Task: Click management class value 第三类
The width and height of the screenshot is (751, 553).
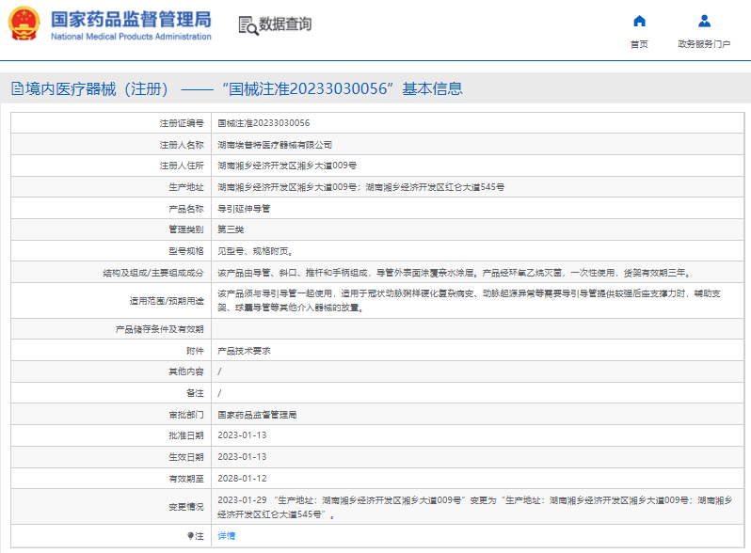Action: 231,229
